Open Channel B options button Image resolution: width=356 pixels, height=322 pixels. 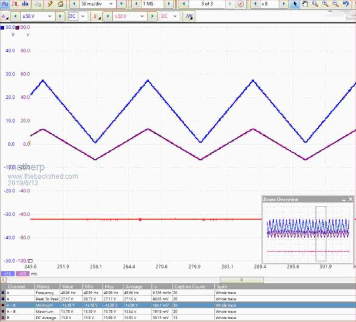[96, 16]
